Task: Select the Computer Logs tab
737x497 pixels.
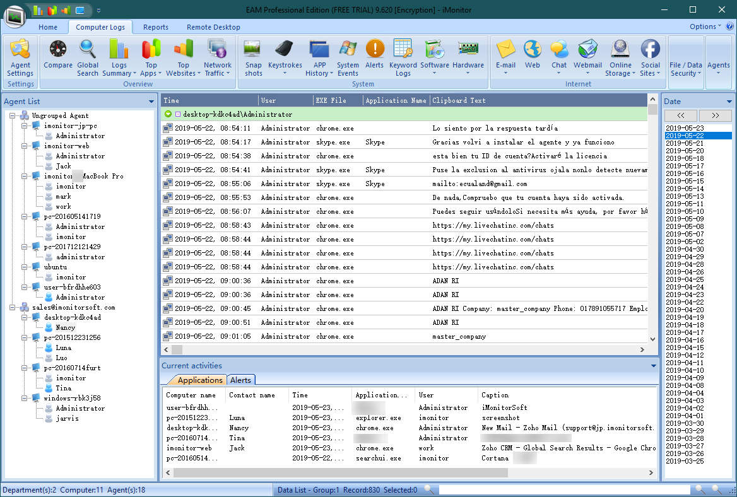Action: tap(100, 27)
